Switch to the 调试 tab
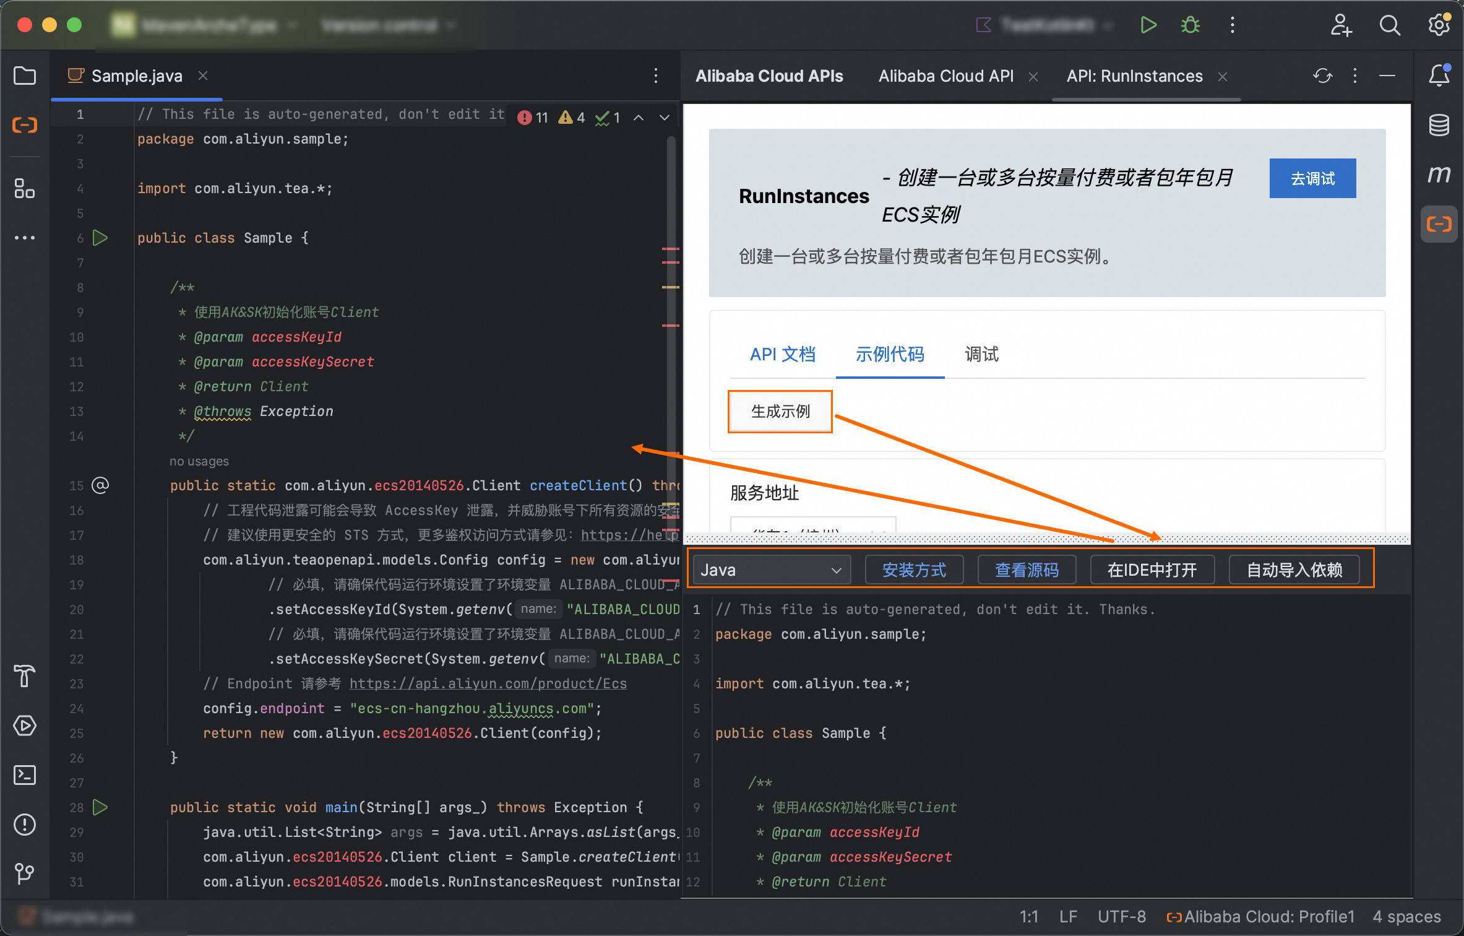1464x936 pixels. [981, 354]
